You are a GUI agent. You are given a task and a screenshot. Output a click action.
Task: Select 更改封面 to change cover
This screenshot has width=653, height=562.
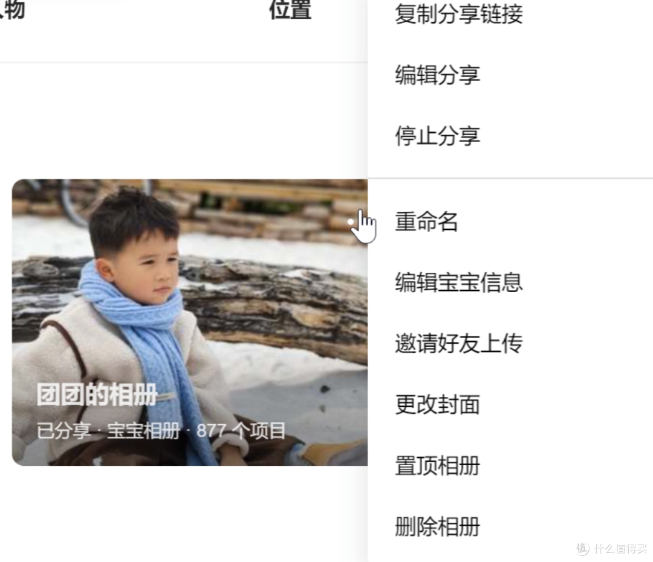tap(437, 404)
